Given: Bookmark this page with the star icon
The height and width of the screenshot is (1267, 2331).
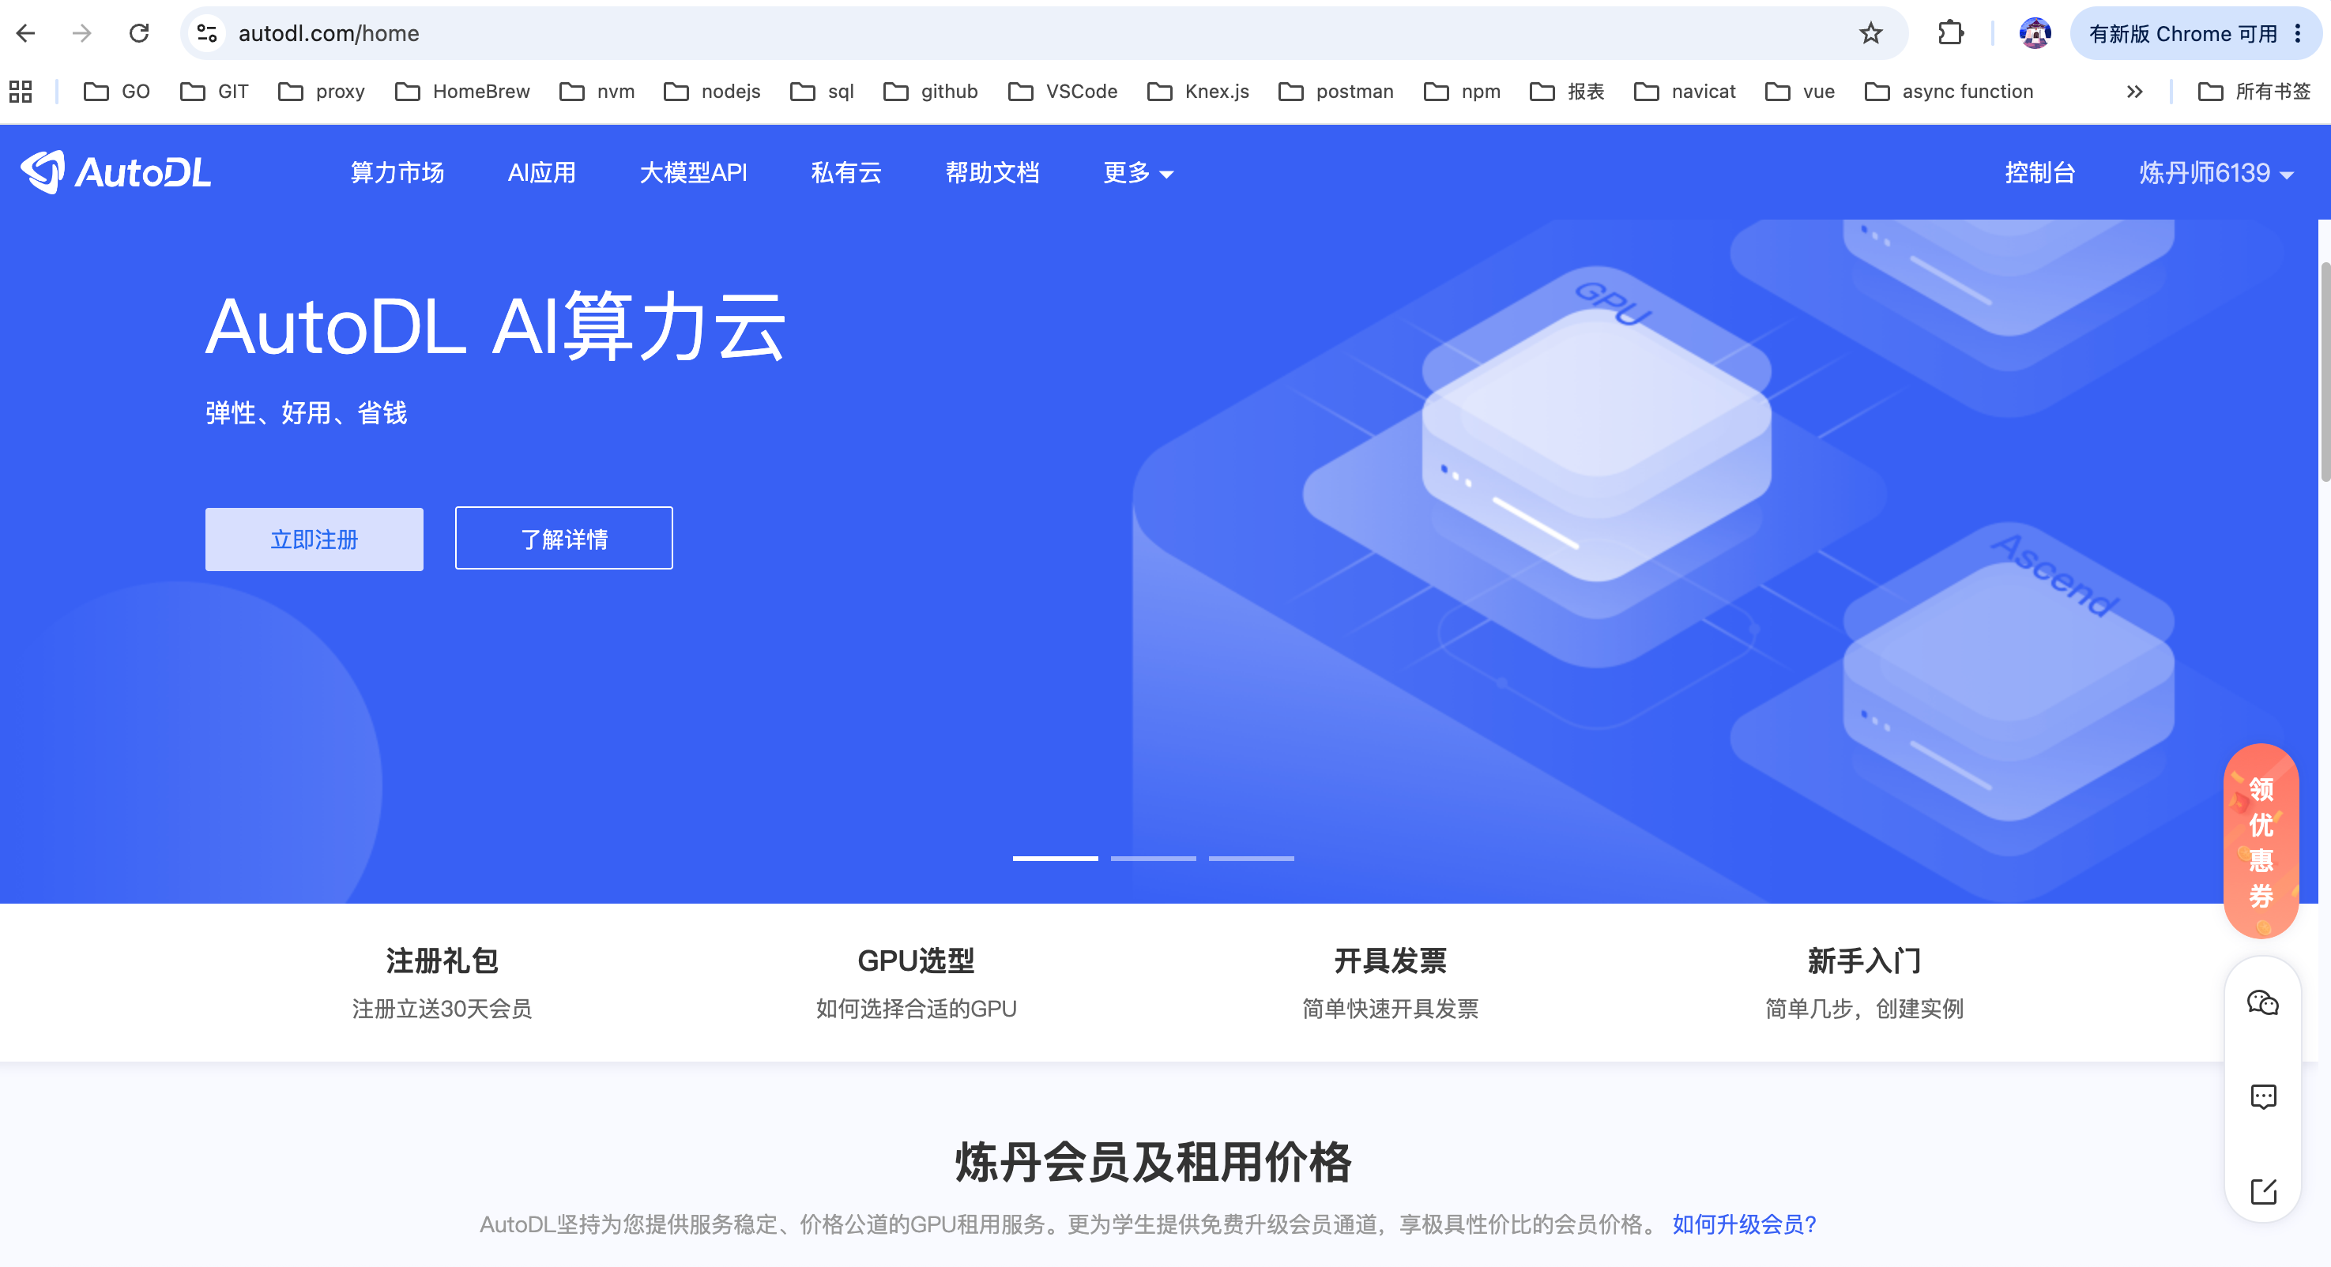Looking at the screenshot, I should pos(1870,33).
